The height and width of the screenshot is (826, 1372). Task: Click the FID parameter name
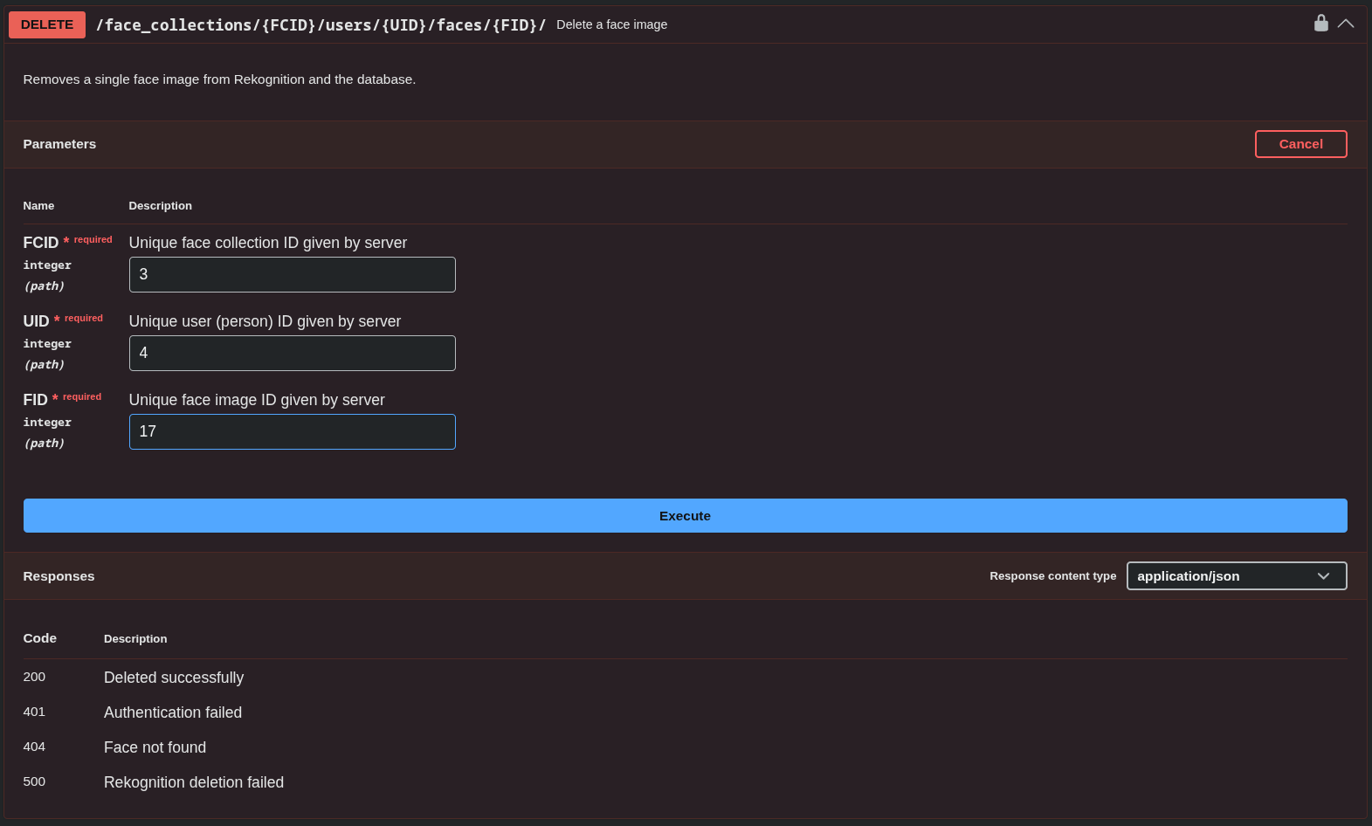click(35, 400)
